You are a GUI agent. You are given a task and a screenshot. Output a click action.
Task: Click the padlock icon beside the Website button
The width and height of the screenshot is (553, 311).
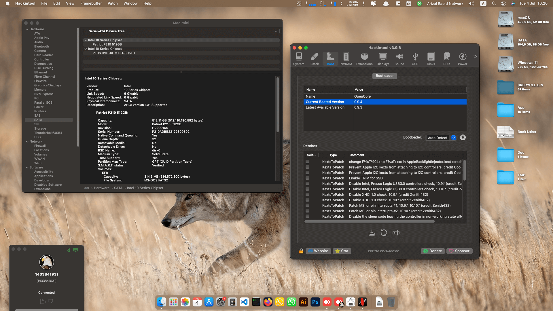point(301,251)
